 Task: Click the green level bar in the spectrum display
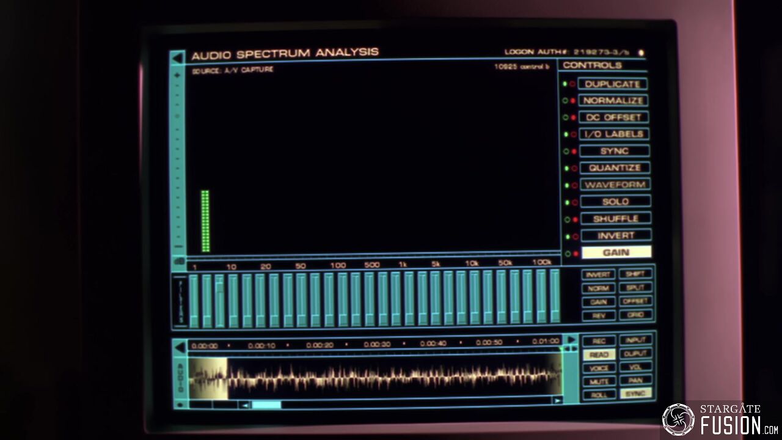coord(205,221)
